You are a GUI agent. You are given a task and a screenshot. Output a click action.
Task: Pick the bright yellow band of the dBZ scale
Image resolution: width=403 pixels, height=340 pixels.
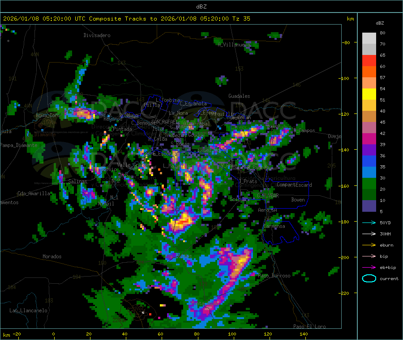[x=369, y=94]
